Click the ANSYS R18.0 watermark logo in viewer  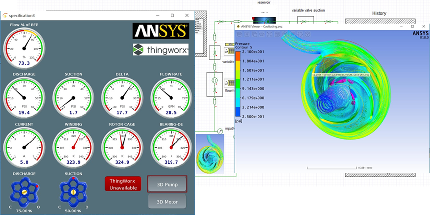pos(420,35)
